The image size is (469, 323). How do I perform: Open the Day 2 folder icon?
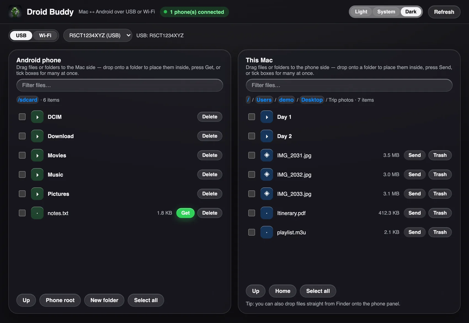click(267, 136)
